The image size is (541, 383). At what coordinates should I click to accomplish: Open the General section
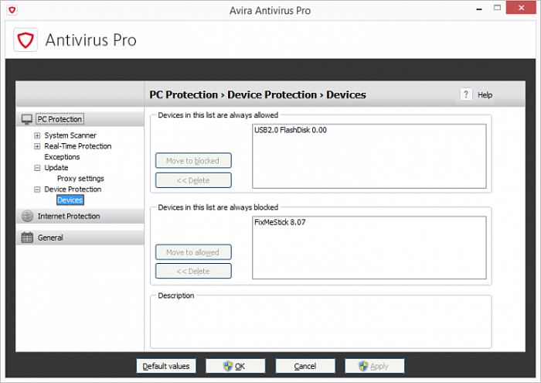pos(50,238)
